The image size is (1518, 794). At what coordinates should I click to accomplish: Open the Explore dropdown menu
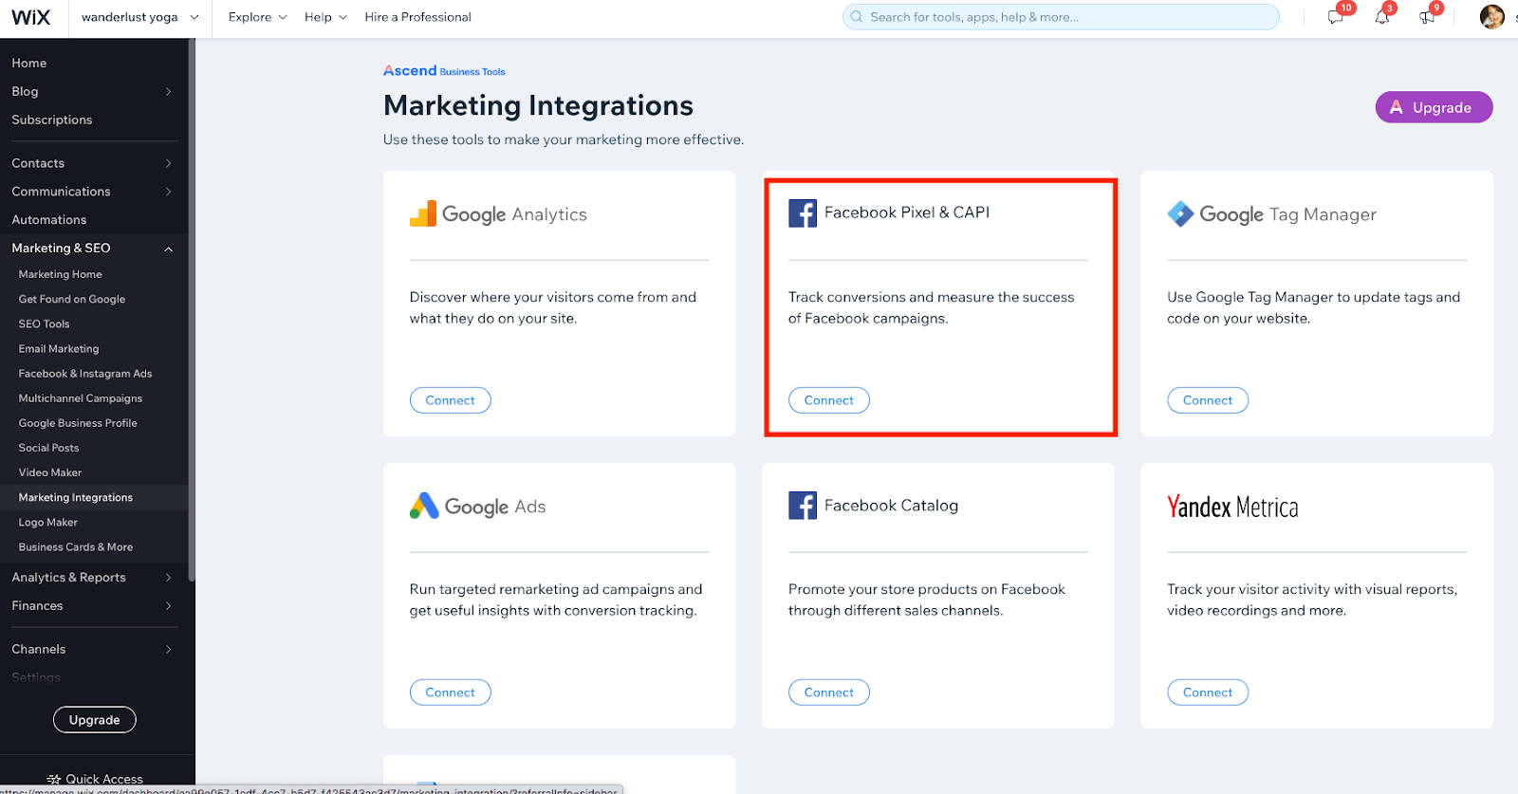click(x=257, y=17)
